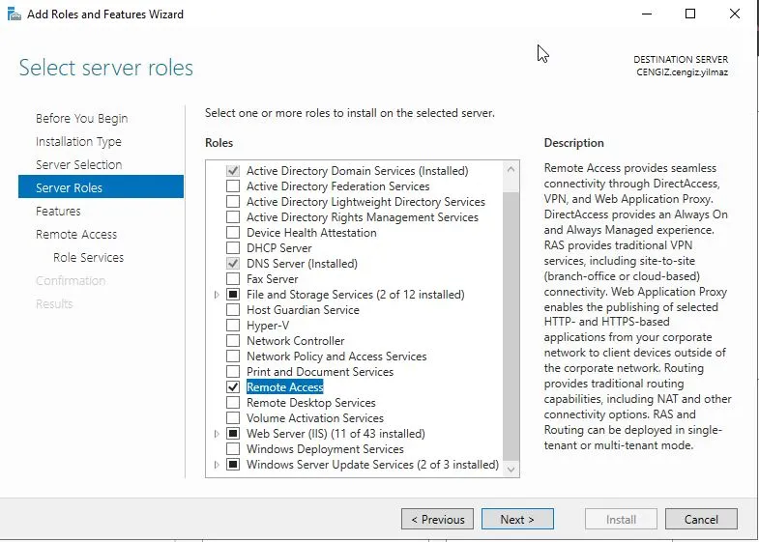
Task: Expand the File and Storage Services node
Action: point(217,295)
